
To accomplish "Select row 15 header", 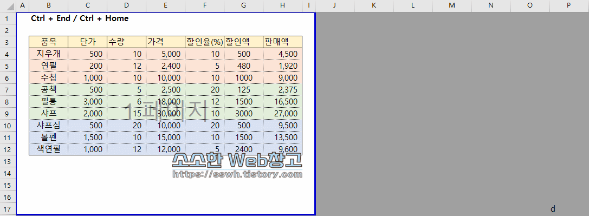I will click(x=8, y=185).
